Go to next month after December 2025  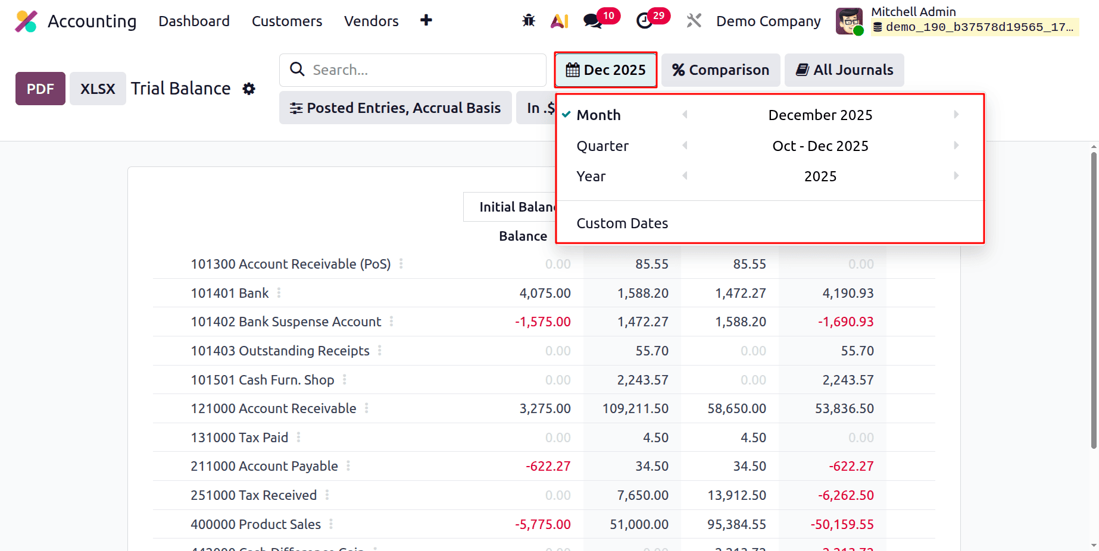956,114
